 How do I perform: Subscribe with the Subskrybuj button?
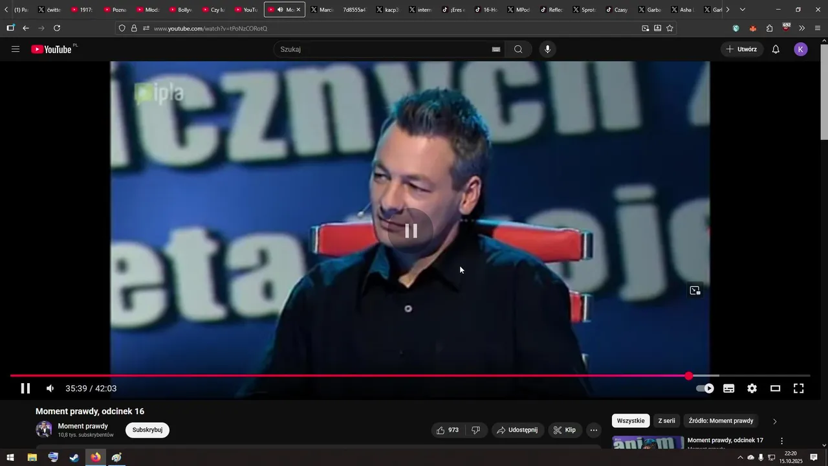147,430
